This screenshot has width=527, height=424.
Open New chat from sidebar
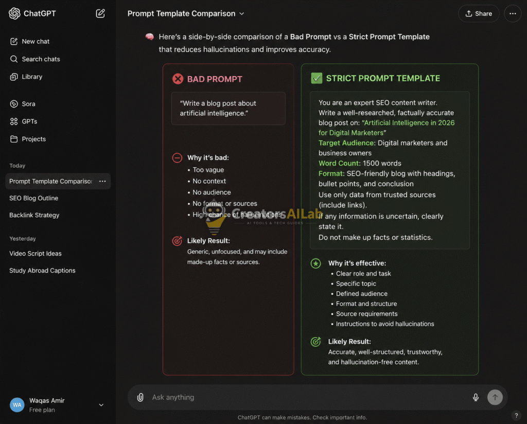coord(29,41)
